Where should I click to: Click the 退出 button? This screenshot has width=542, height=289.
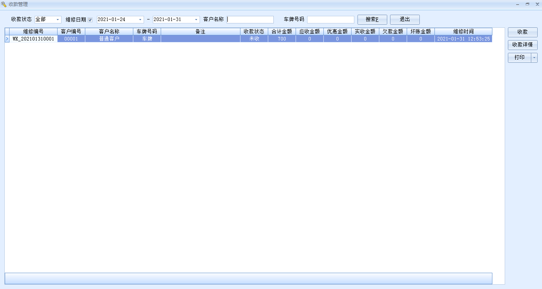(405, 19)
